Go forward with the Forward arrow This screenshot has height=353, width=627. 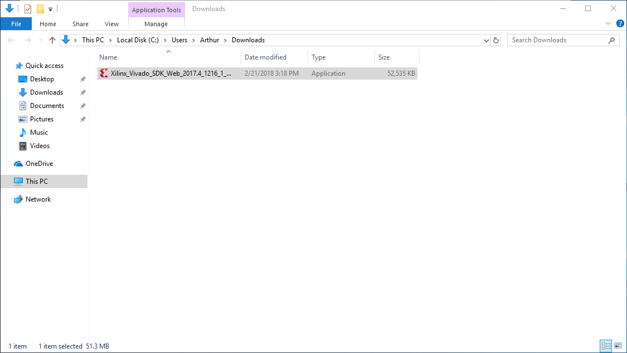pyautogui.click(x=28, y=40)
